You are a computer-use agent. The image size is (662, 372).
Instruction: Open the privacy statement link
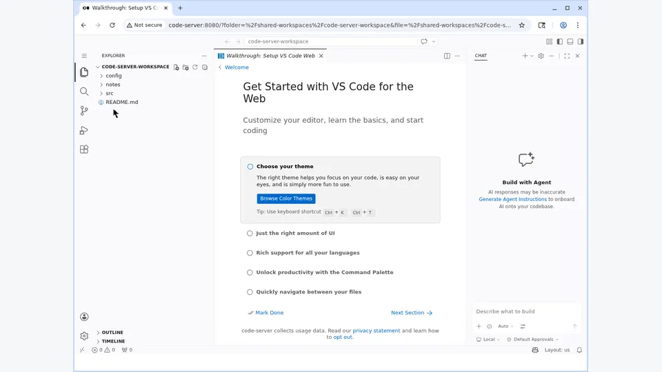point(377,331)
